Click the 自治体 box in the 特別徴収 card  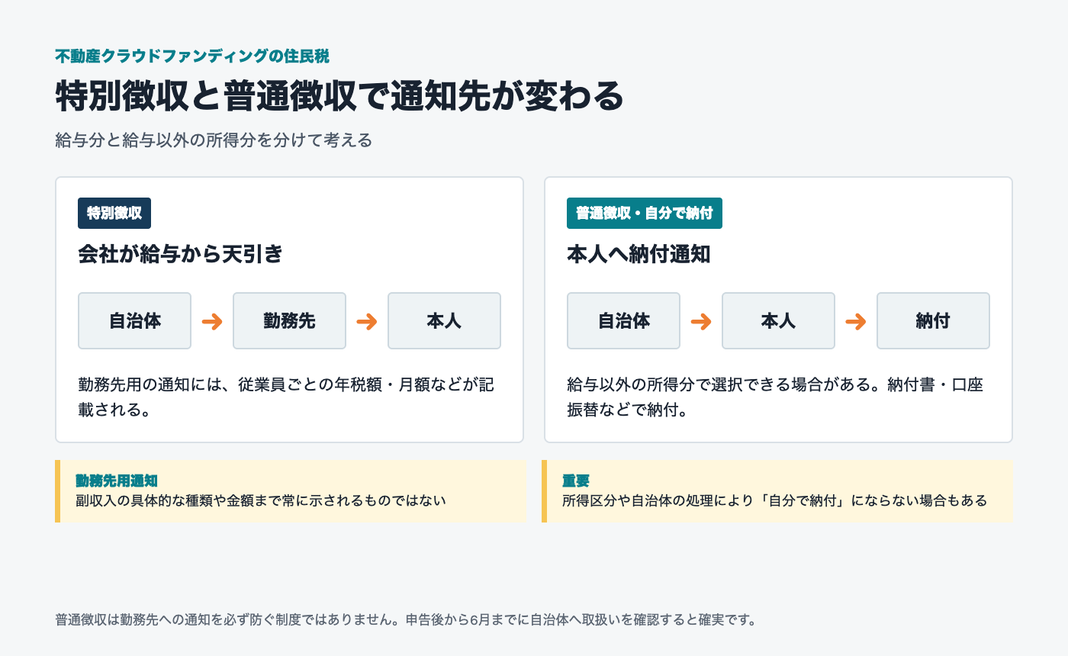pyautogui.click(x=135, y=321)
